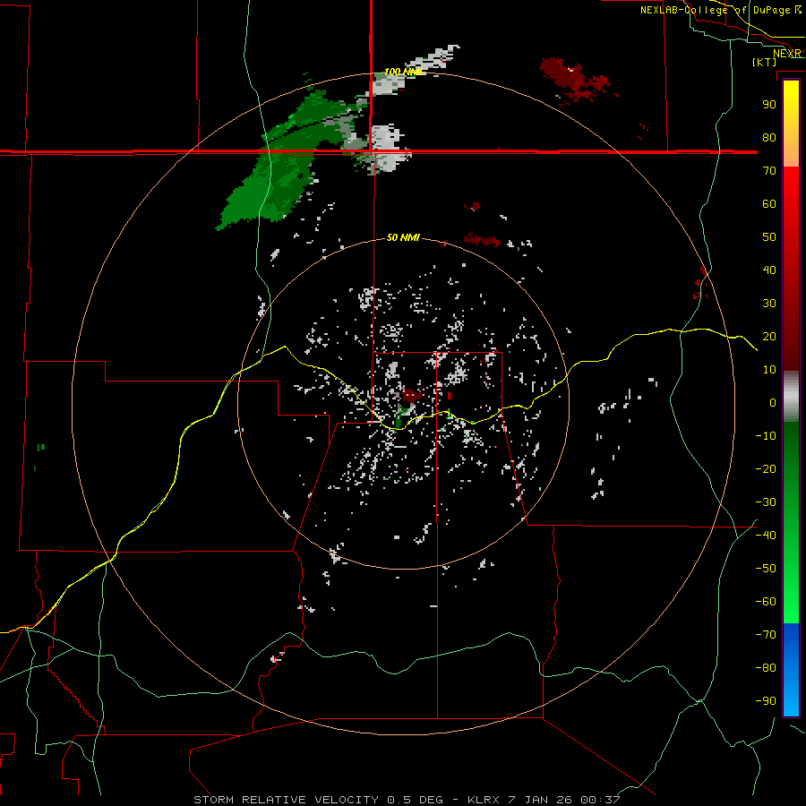
Task: Click the bright green segment near -60
Action: pyautogui.click(x=791, y=602)
